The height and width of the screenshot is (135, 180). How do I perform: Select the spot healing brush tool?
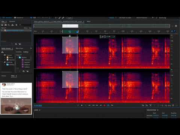[x=63, y=18]
